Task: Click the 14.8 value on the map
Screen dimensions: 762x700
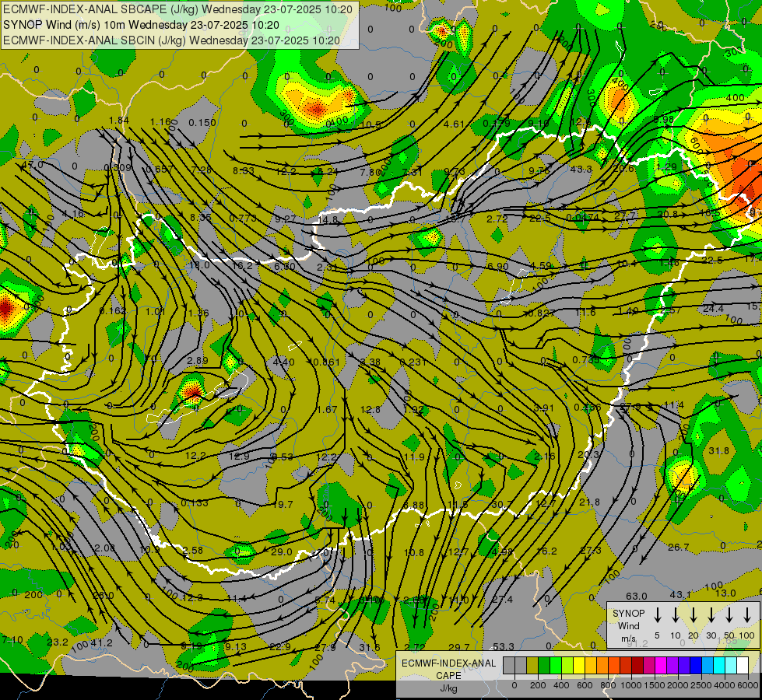Action: click(328, 219)
